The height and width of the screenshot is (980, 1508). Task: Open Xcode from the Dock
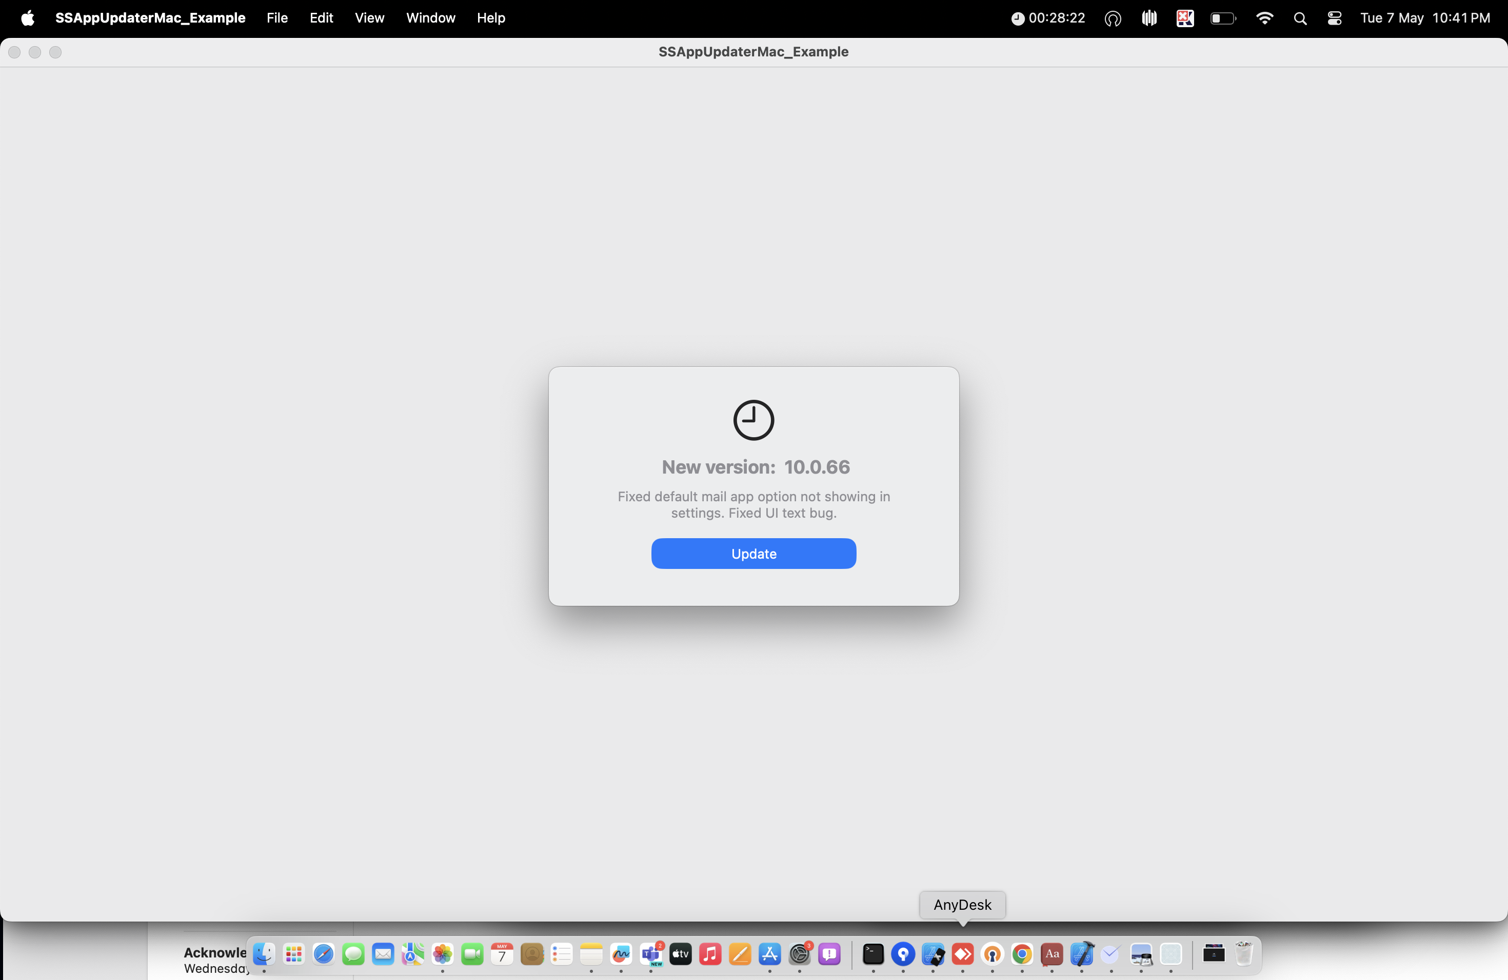(x=1082, y=953)
